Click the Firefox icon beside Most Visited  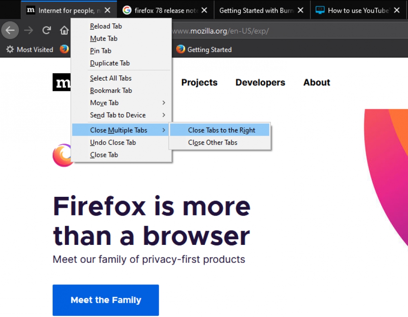click(64, 49)
